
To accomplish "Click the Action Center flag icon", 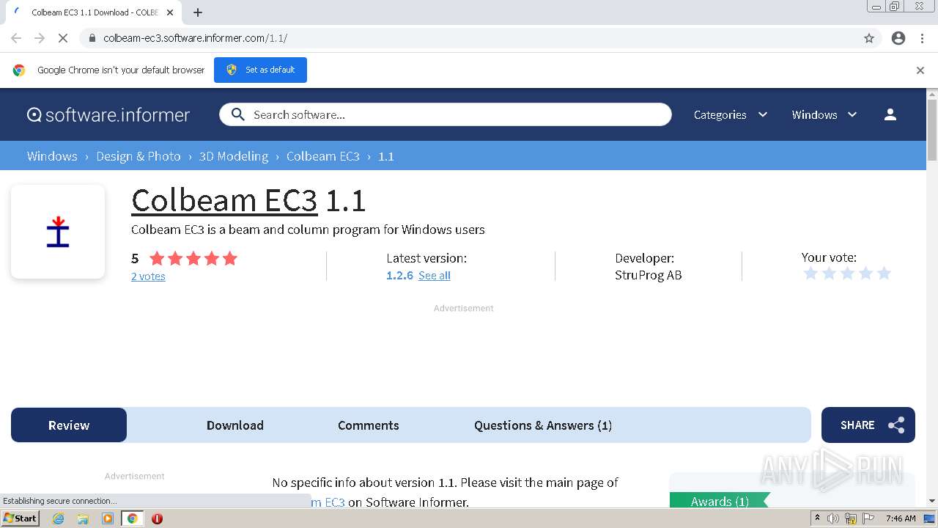I will click(868, 518).
